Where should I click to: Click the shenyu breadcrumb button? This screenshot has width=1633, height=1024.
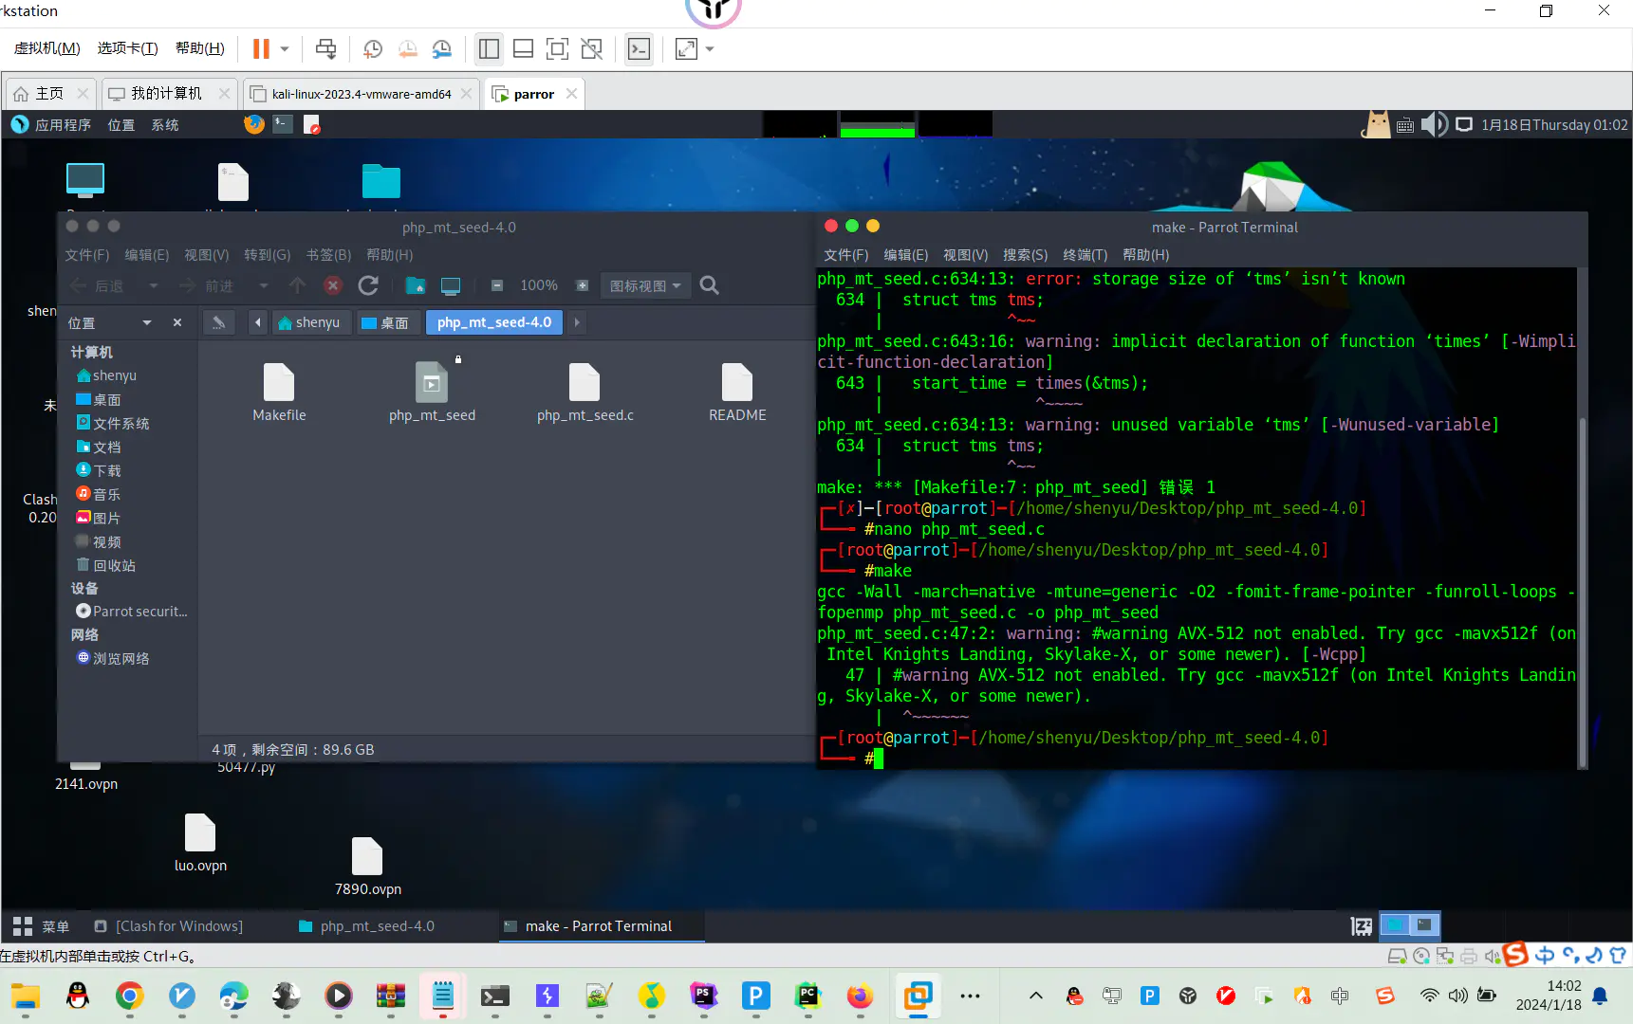309,322
